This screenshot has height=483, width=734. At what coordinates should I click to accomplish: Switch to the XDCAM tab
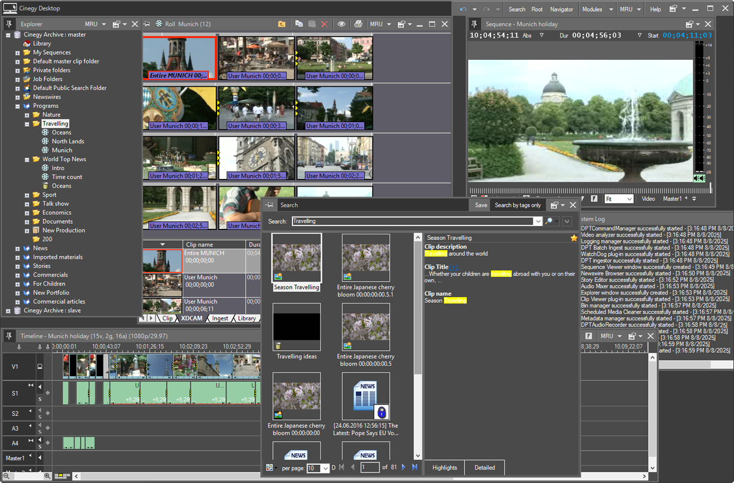pos(191,318)
